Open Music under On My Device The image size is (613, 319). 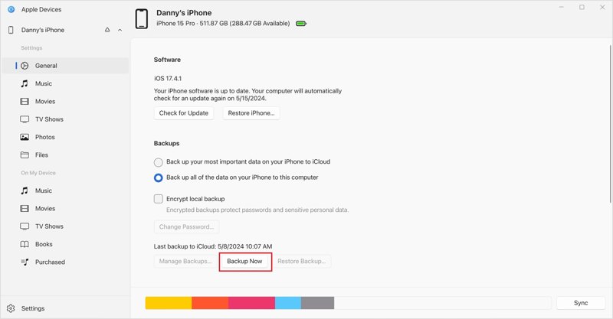point(44,190)
